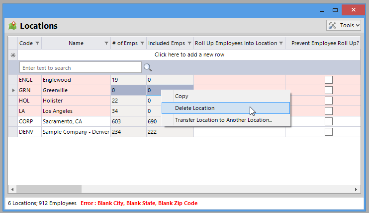The height and width of the screenshot is (213, 369).
Task: Click the horizontal scrollbar right arrow
Action: 356,189
